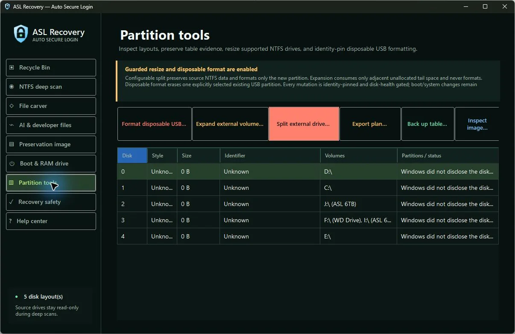Image resolution: width=515 pixels, height=334 pixels.
Task: Click the Partitions / status column header
Action: point(448,156)
